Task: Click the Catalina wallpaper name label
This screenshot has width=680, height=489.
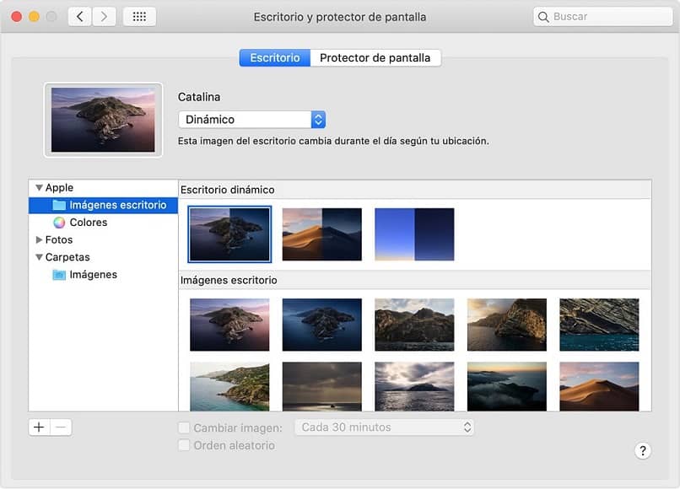Action: 199,97
